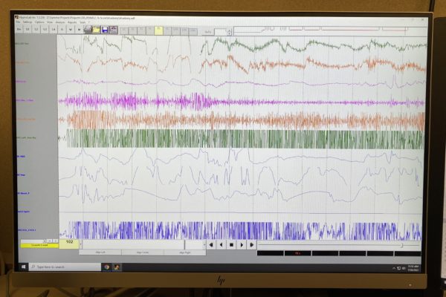This screenshot has height=297, width=446.
Task: Click the Bio toolbar button
Action: [x=20, y=30]
